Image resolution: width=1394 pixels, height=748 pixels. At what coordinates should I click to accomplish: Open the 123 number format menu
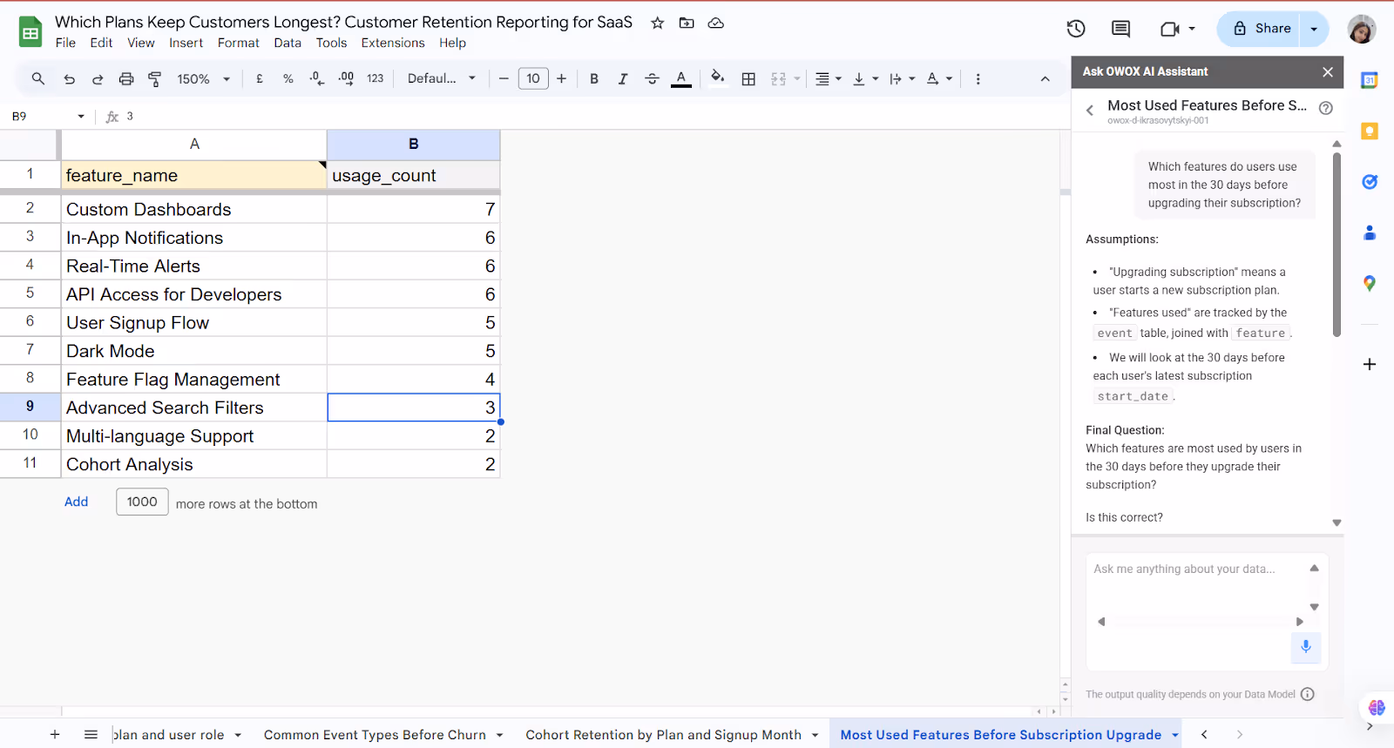(x=375, y=78)
